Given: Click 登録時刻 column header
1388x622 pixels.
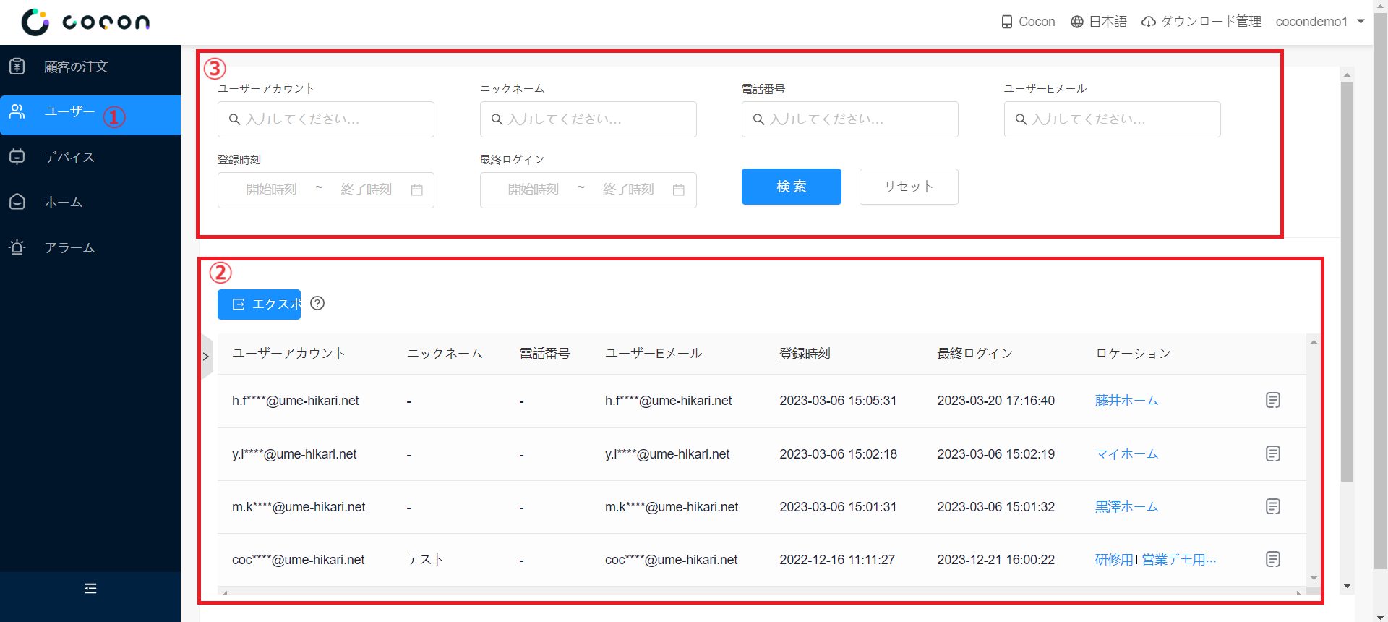Looking at the screenshot, I should click(x=805, y=354).
